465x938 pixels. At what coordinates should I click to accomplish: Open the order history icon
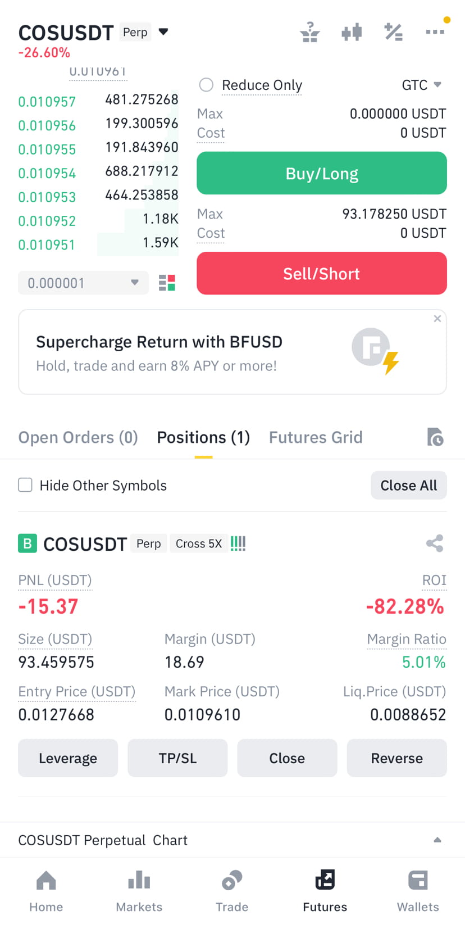tap(435, 437)
